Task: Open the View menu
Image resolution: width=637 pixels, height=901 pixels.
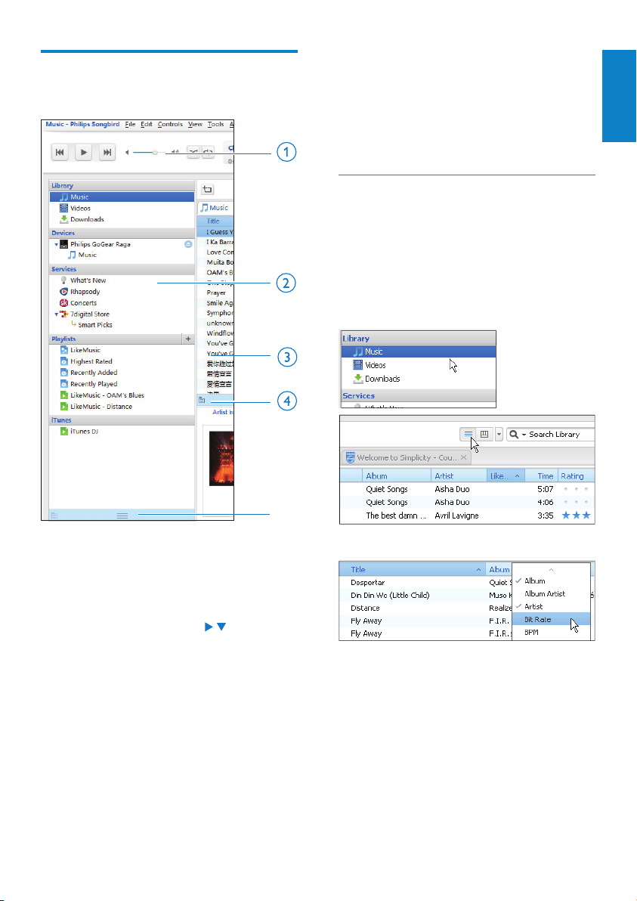Action: [195, 124]
